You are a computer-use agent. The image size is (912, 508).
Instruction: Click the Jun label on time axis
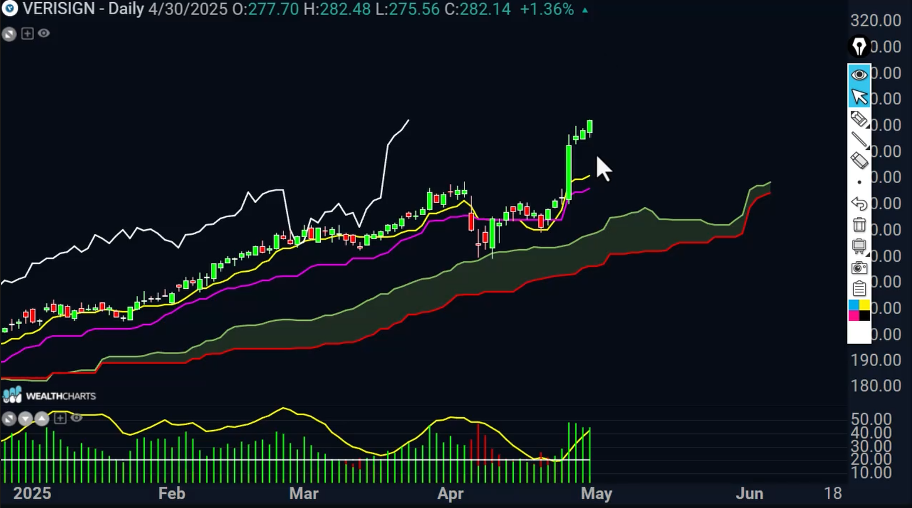(749, 493)
